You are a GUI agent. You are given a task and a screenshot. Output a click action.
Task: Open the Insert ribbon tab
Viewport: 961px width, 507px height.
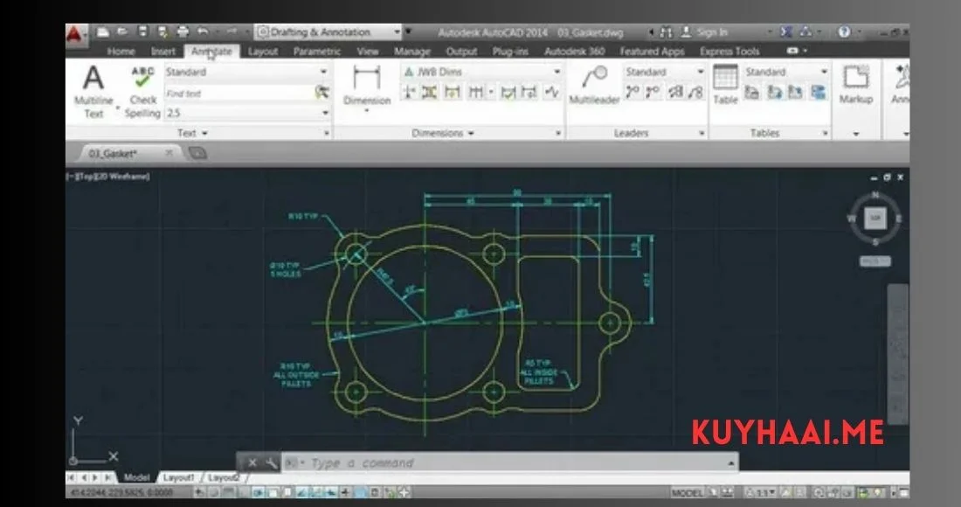click(x=163, y=52)
